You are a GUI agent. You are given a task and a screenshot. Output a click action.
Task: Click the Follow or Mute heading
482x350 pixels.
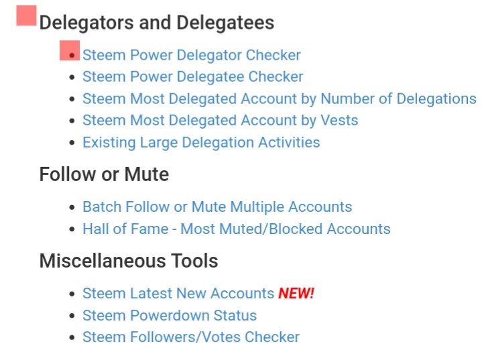tap(104, 174)
